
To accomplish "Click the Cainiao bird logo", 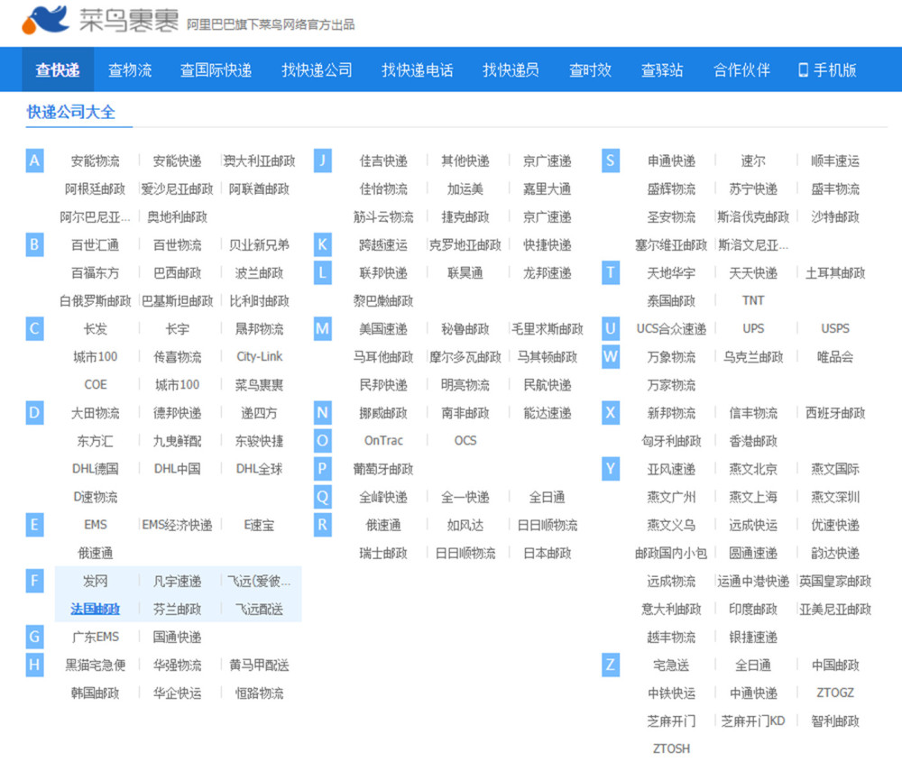I will point(45,20).
